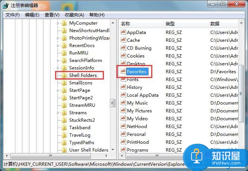Viewport: 248px width, 171px height.
Task: Click the tree pane scroll up arrow
Action: coord(112,23)
